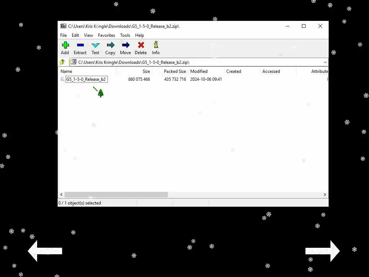Open the File menu
The image size is (369, 277).
tap(63, 35)
